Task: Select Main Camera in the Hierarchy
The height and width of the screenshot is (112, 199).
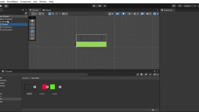Action: coord(6,19)
